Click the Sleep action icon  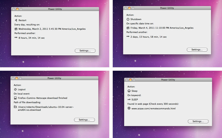(129, 91)
